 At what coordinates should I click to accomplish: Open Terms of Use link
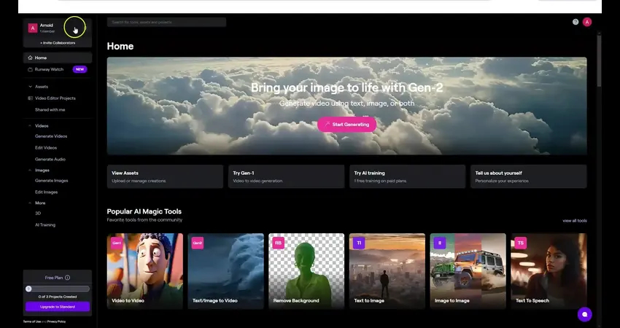pyautogui.click(x=32, y=321)
